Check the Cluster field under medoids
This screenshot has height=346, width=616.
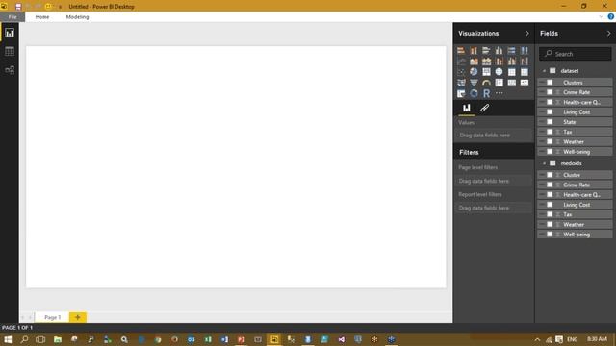coord(550,175)
